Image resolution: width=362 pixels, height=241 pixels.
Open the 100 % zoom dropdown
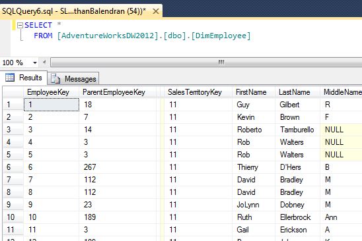tap(35, 63)
